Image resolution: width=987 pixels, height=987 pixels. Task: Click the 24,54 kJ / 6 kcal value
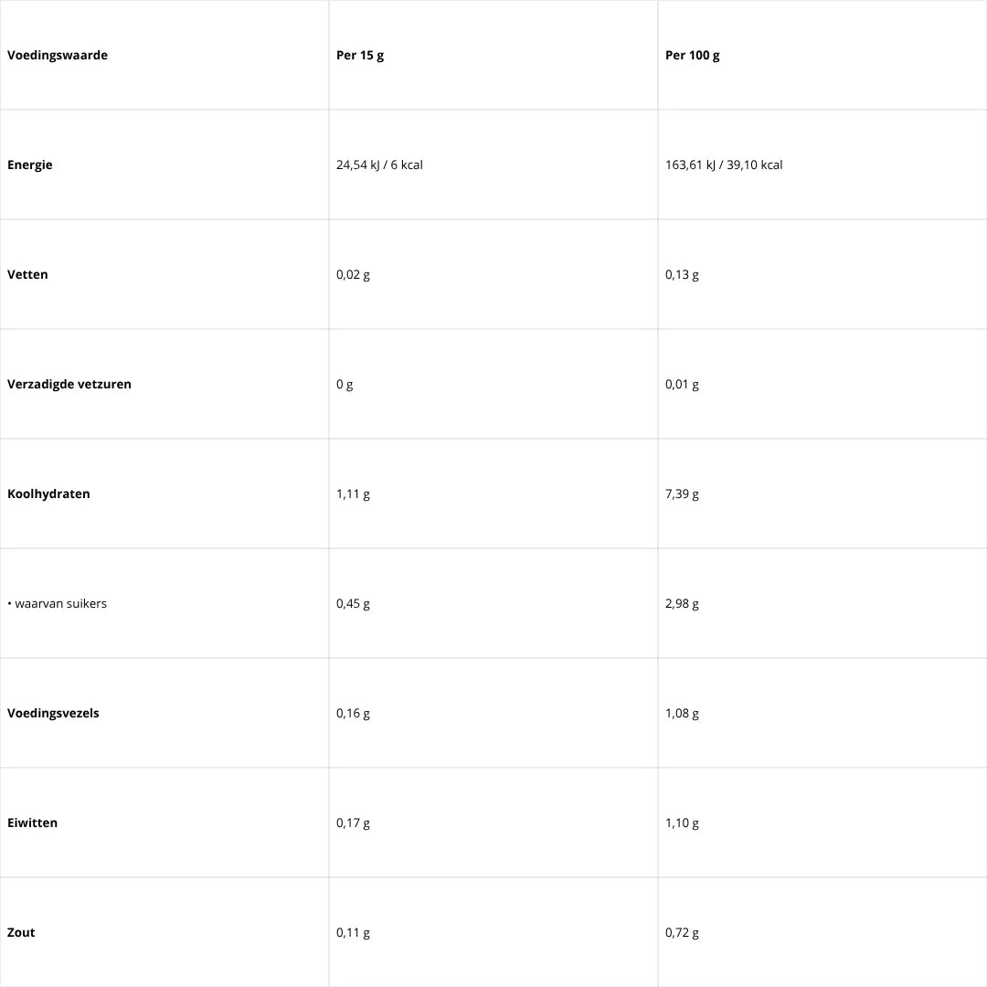click(379, 164)
